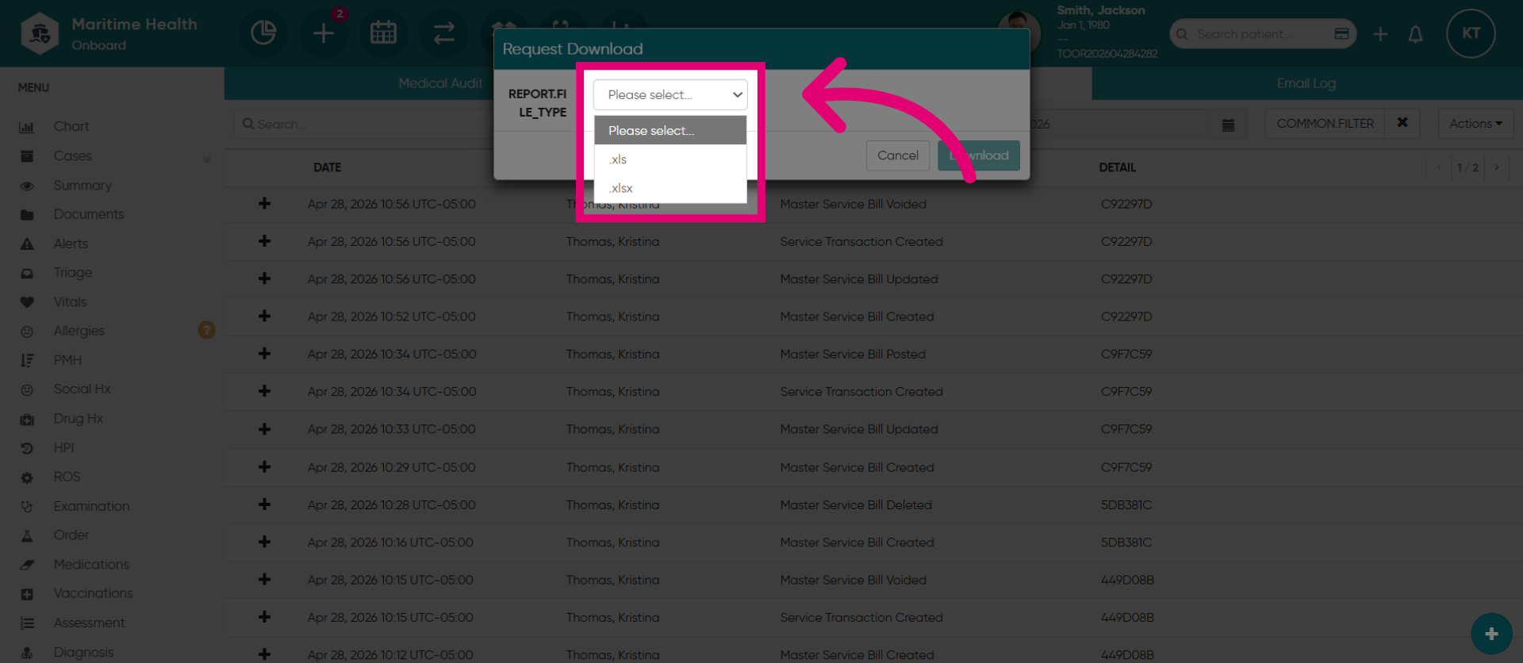Open Alerts in the sidebar
Screen dimensions: 1523x663
[x=71, y=243]
